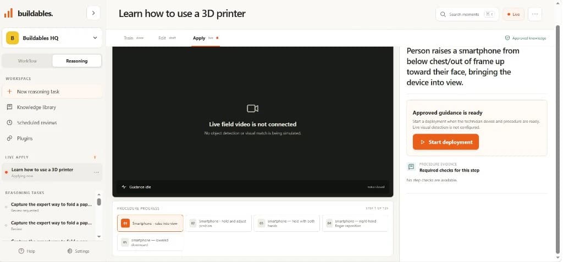Open Learn how to use a 3D printer item
Screen dimensions: 563x262
pyautogui.click(x=52, y=172)
